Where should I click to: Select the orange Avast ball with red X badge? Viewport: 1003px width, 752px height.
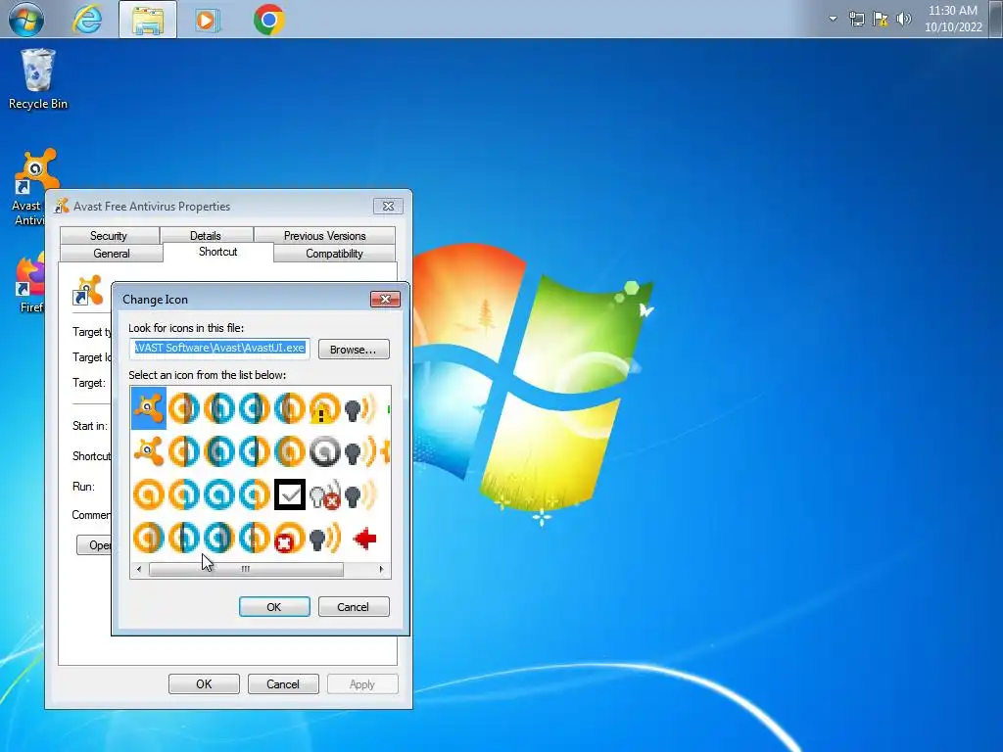(x=289, y=539)
